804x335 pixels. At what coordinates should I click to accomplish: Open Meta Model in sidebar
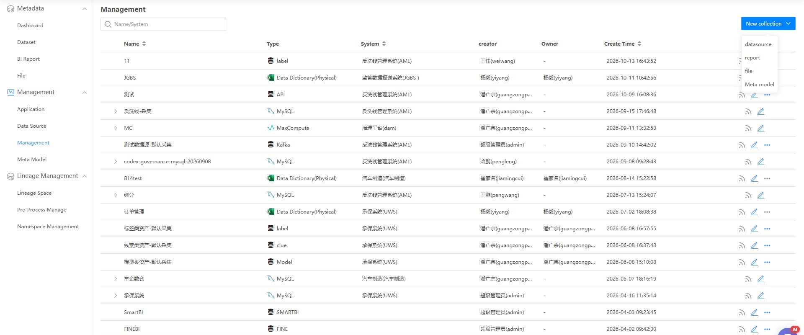(x=32, y=160)
